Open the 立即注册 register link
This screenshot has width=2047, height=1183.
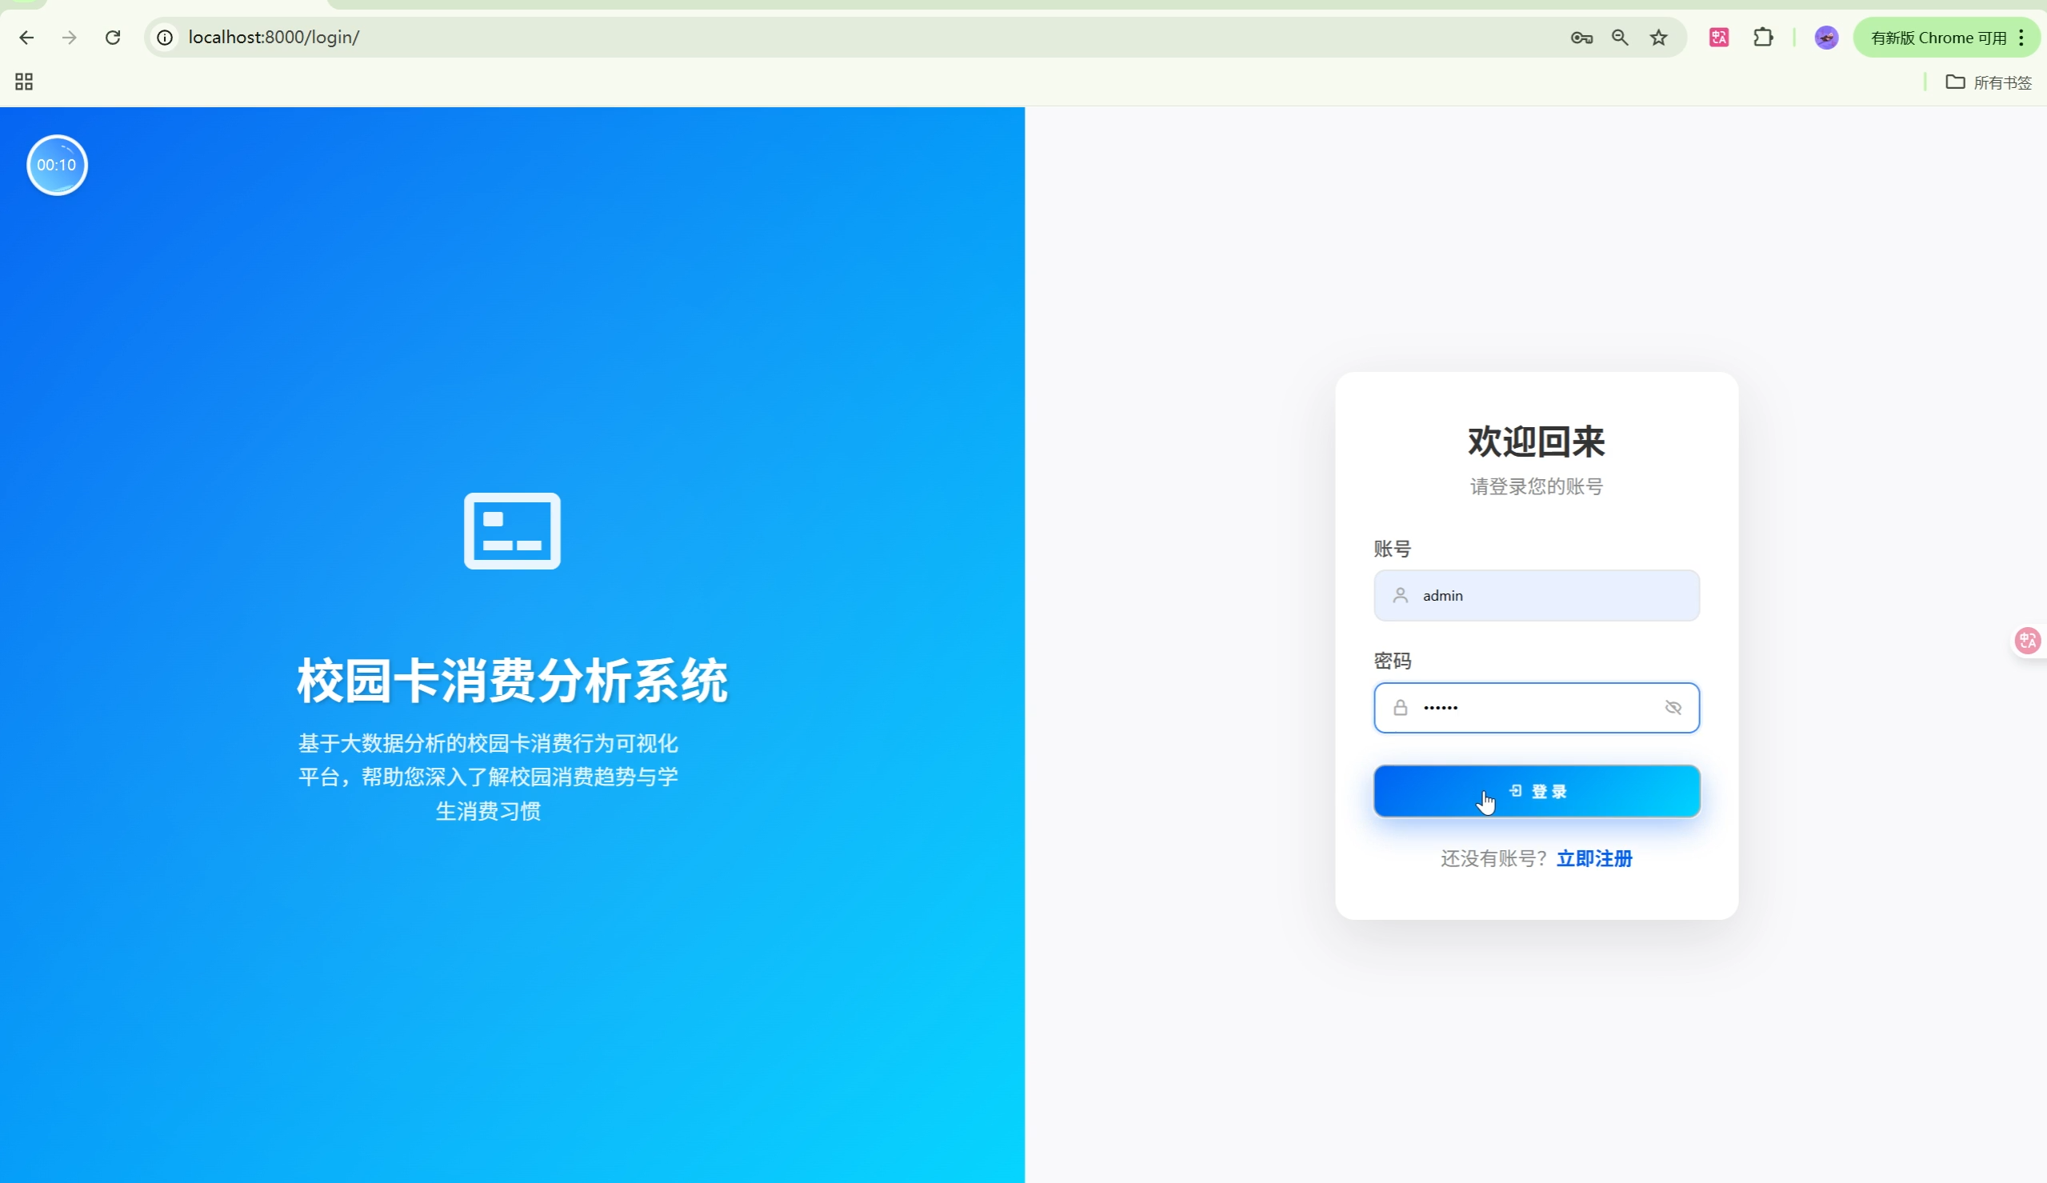[1593, 859]
